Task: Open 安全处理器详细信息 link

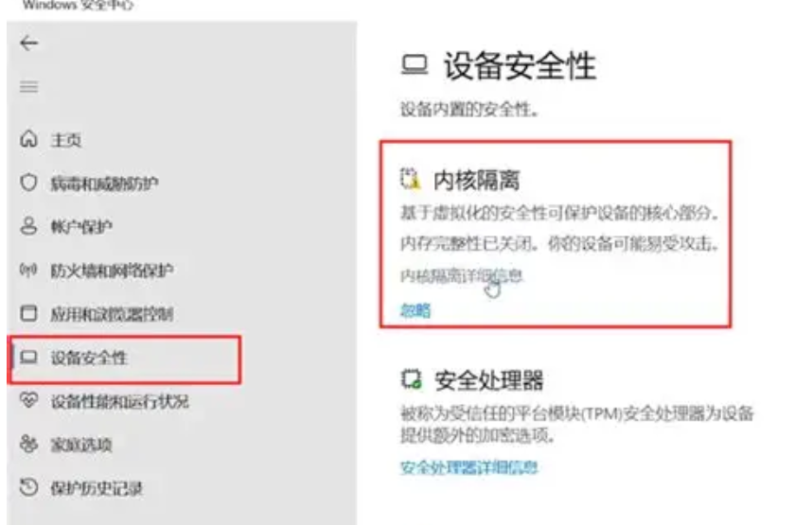Action: tap(468, 467)
